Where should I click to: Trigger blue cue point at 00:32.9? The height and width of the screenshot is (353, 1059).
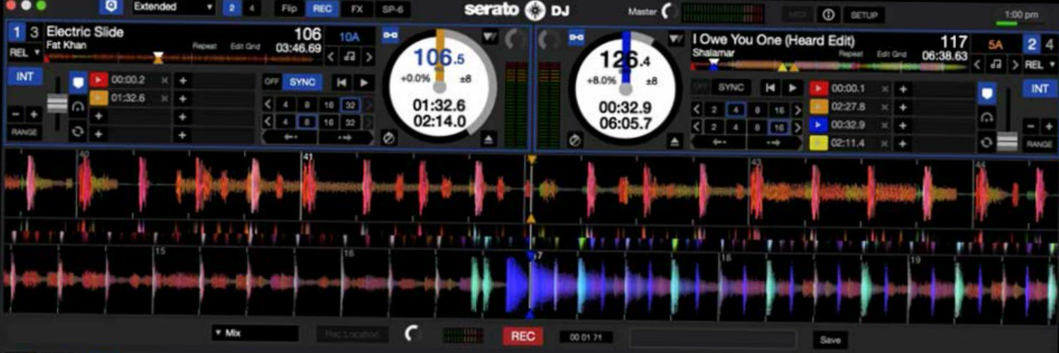pyautogui.click(x=819, y=125)
